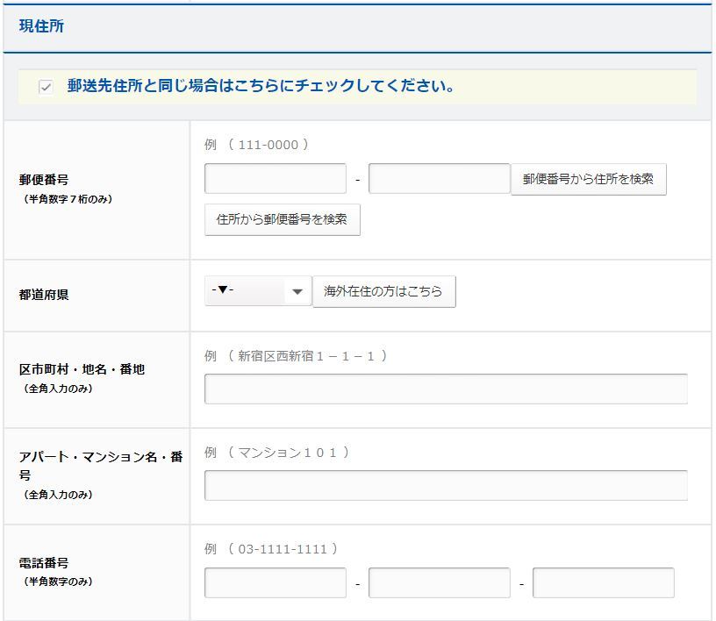This screenshot has height=621, width=716.
Task: Click the prefecture dropdown arrow
Action: (x=297, y=292)
